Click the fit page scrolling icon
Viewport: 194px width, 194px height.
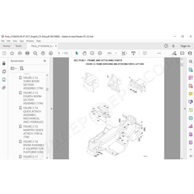(123, 53)
